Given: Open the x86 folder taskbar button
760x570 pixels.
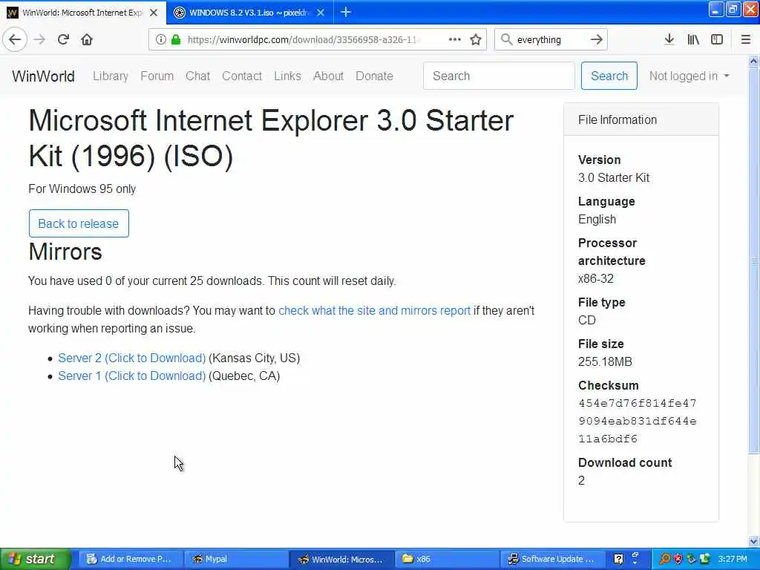Looking at the screenshot, I should click(x=448, y=559).
